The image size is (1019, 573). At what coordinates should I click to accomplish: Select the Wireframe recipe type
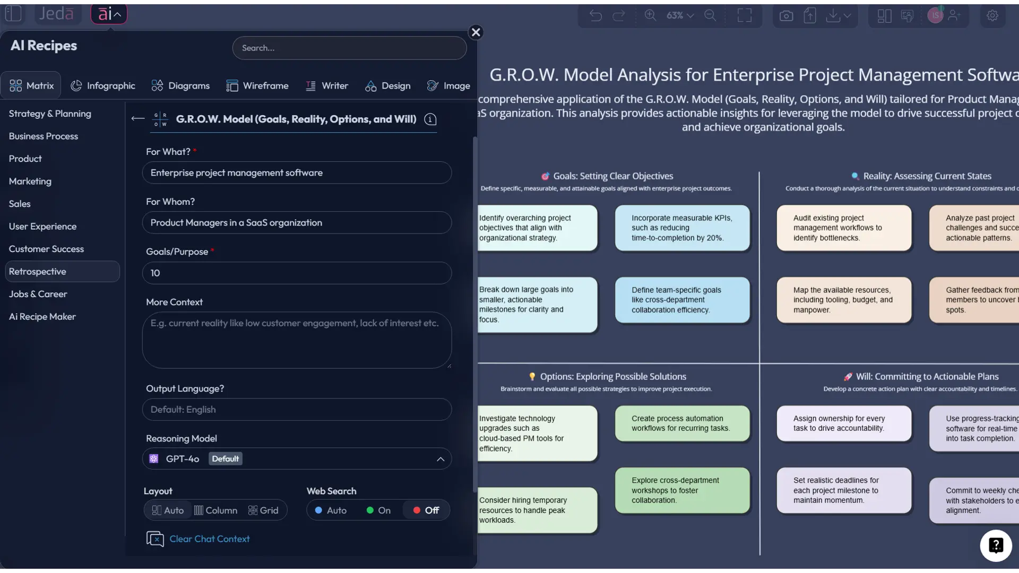click(x=258, y=85)
